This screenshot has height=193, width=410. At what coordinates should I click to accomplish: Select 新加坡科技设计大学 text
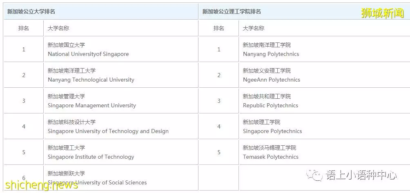tap(71, 122)
